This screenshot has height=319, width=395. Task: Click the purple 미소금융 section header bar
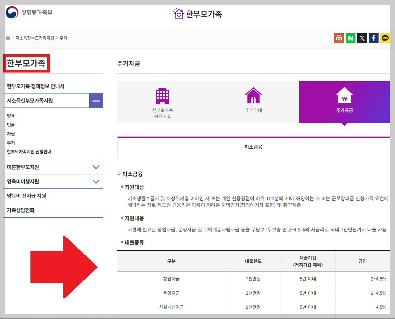point(253,146)
